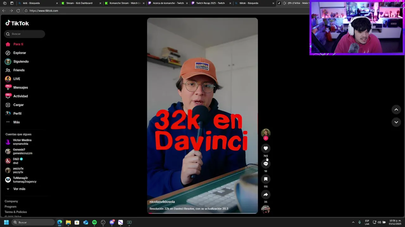Image resolution: width=405 pixels, height=227 pixels.
Task: Expand Company footer section
Action: click(11, 201)
